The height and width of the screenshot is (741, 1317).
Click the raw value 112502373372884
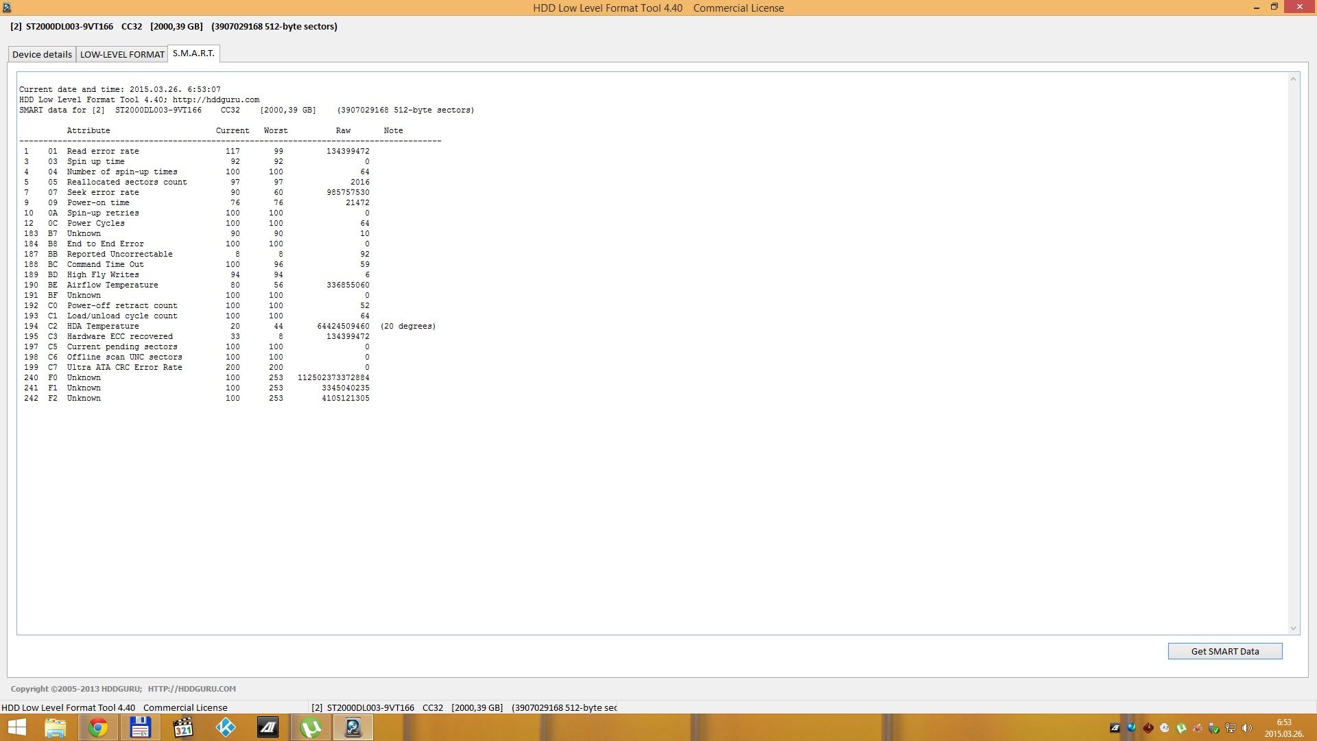tap(333, 377)
